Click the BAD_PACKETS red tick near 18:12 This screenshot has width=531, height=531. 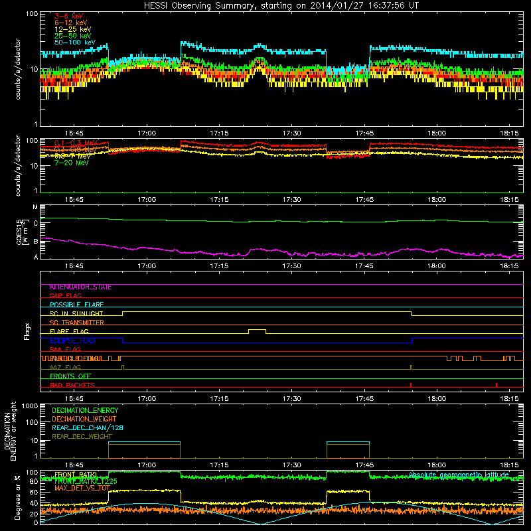[496, 385]
